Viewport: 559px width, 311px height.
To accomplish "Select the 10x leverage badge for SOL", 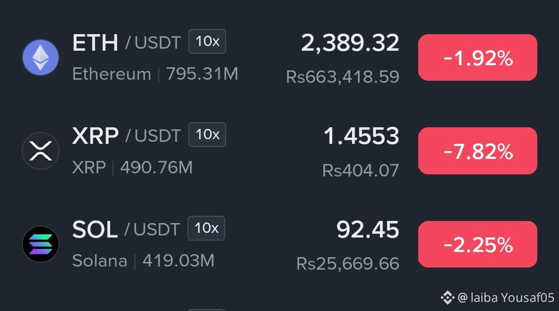I will click(207, 228).
